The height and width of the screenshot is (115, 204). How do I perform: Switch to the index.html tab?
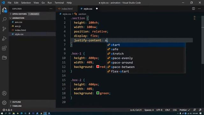click(x=67, y=9)
